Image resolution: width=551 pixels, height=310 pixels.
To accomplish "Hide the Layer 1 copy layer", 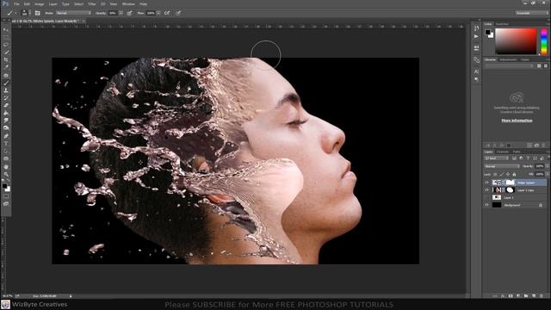I will [x=486, y=189].
